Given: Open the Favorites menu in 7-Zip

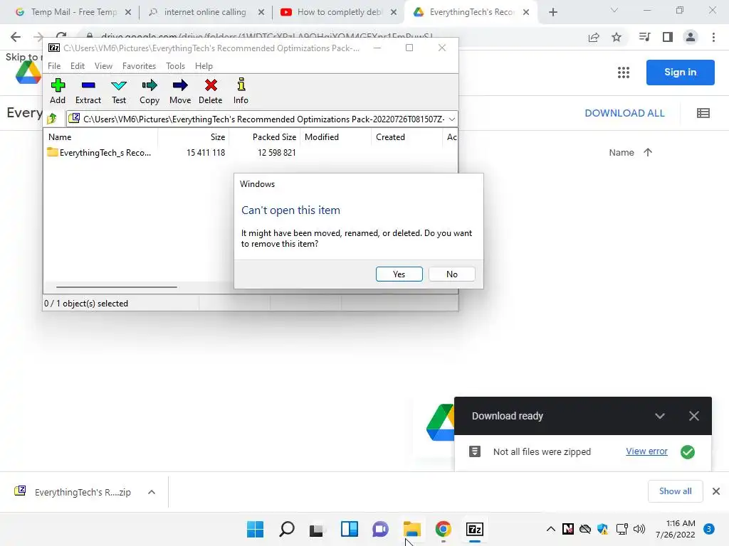Looking at the screenshot, I should click(139, 66).
